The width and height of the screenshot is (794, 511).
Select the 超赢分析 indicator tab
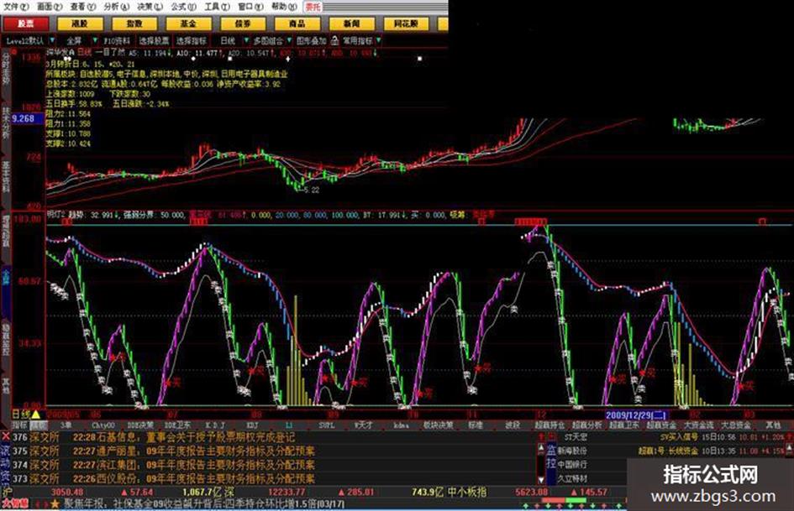click(x=587, y=425)
